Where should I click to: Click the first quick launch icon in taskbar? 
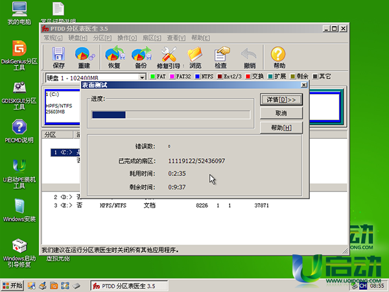32,286
